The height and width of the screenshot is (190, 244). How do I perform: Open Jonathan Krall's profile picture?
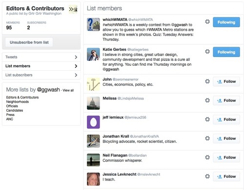pos(93,141)
